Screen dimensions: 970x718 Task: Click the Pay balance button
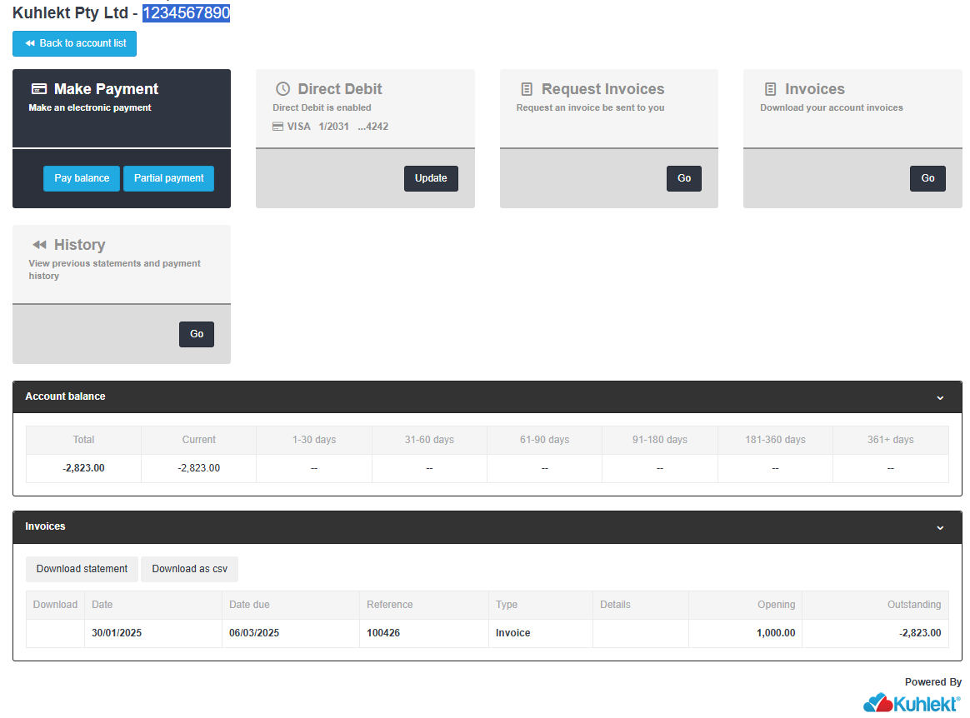coord(81,178)
